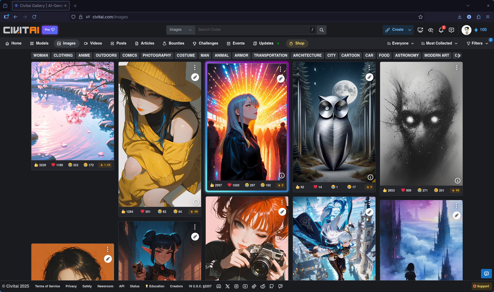Open the GitHub link in footer
This screenshot has width=494, height=292.
click(272, 286)
